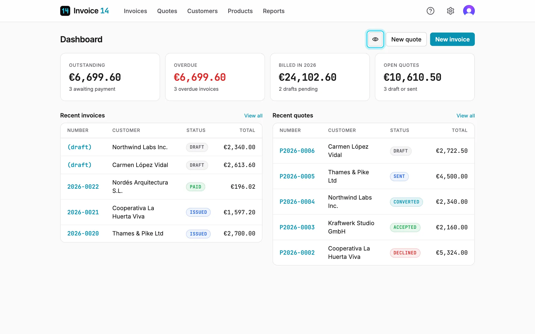Open the user profile avatar
535x334 pixels.
[469, 11]
